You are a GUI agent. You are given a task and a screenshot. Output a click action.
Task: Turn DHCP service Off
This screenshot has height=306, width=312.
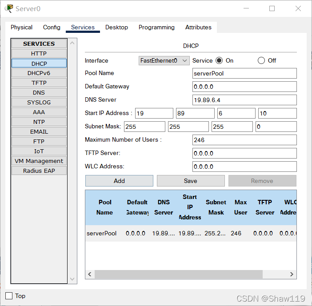(261, 60)
